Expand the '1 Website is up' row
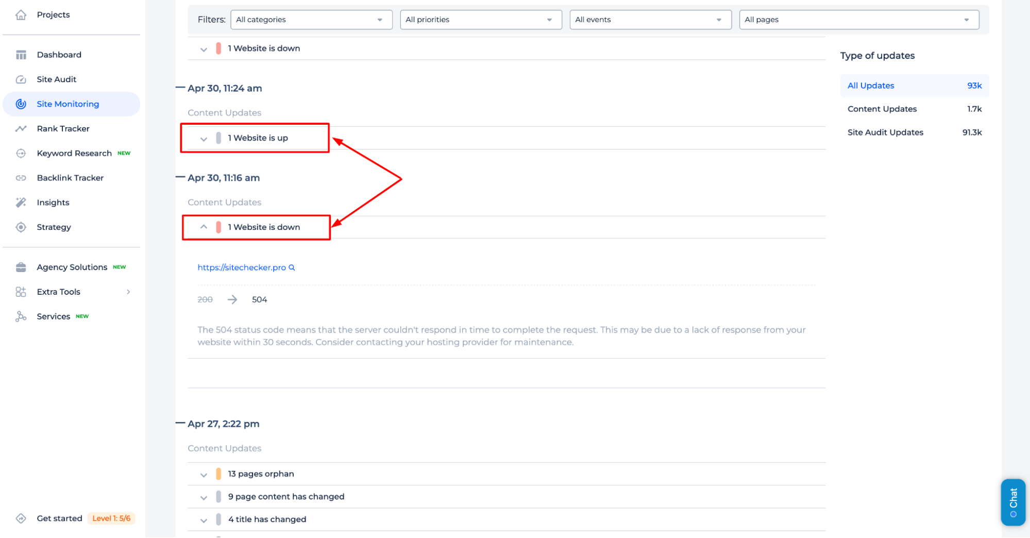This screenshot has height=538, width=1030. [x=204, y=139]
